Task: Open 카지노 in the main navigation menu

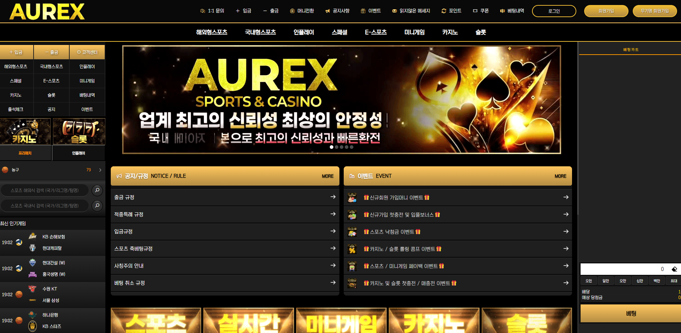Action: (x=450, y=32)
